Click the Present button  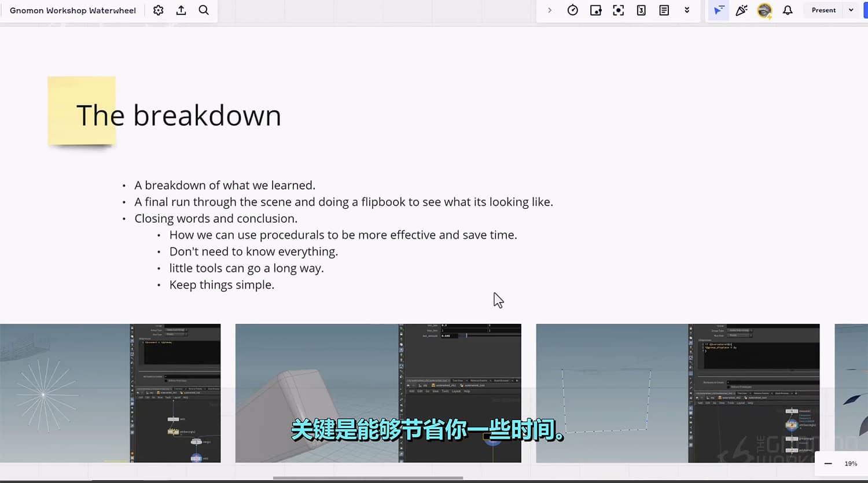point(823,10)
